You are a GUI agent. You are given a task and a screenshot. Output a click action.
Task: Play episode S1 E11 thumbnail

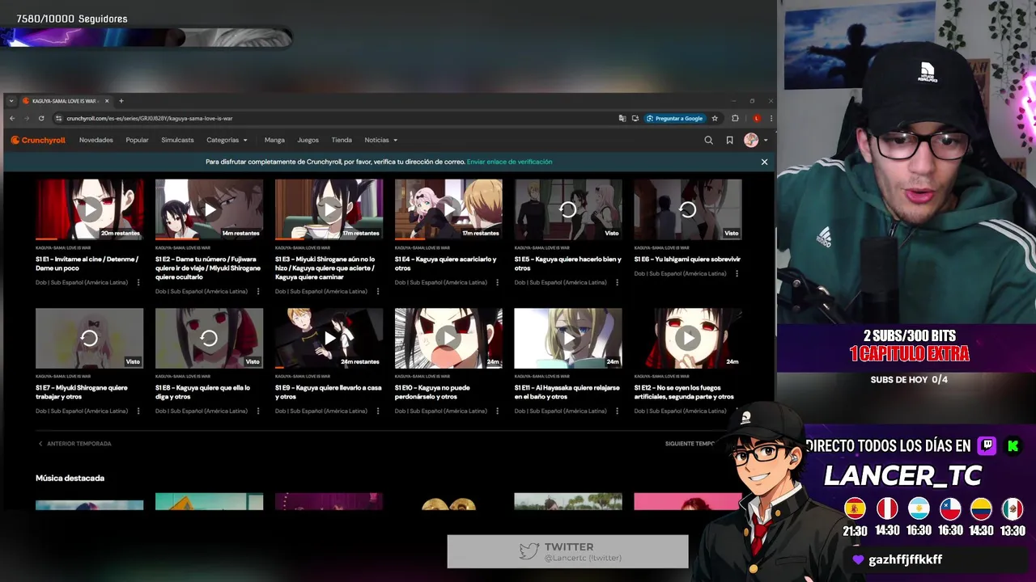(x=568, y=338)
